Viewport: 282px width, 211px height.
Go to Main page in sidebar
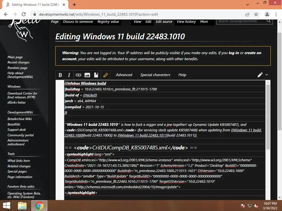pos(15,57)
